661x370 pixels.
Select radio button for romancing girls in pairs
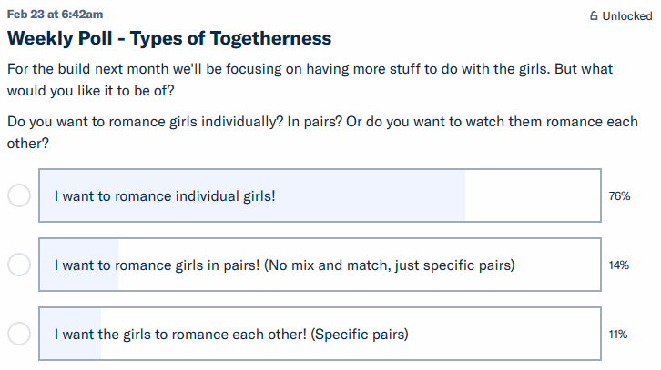tap(19, 265)
